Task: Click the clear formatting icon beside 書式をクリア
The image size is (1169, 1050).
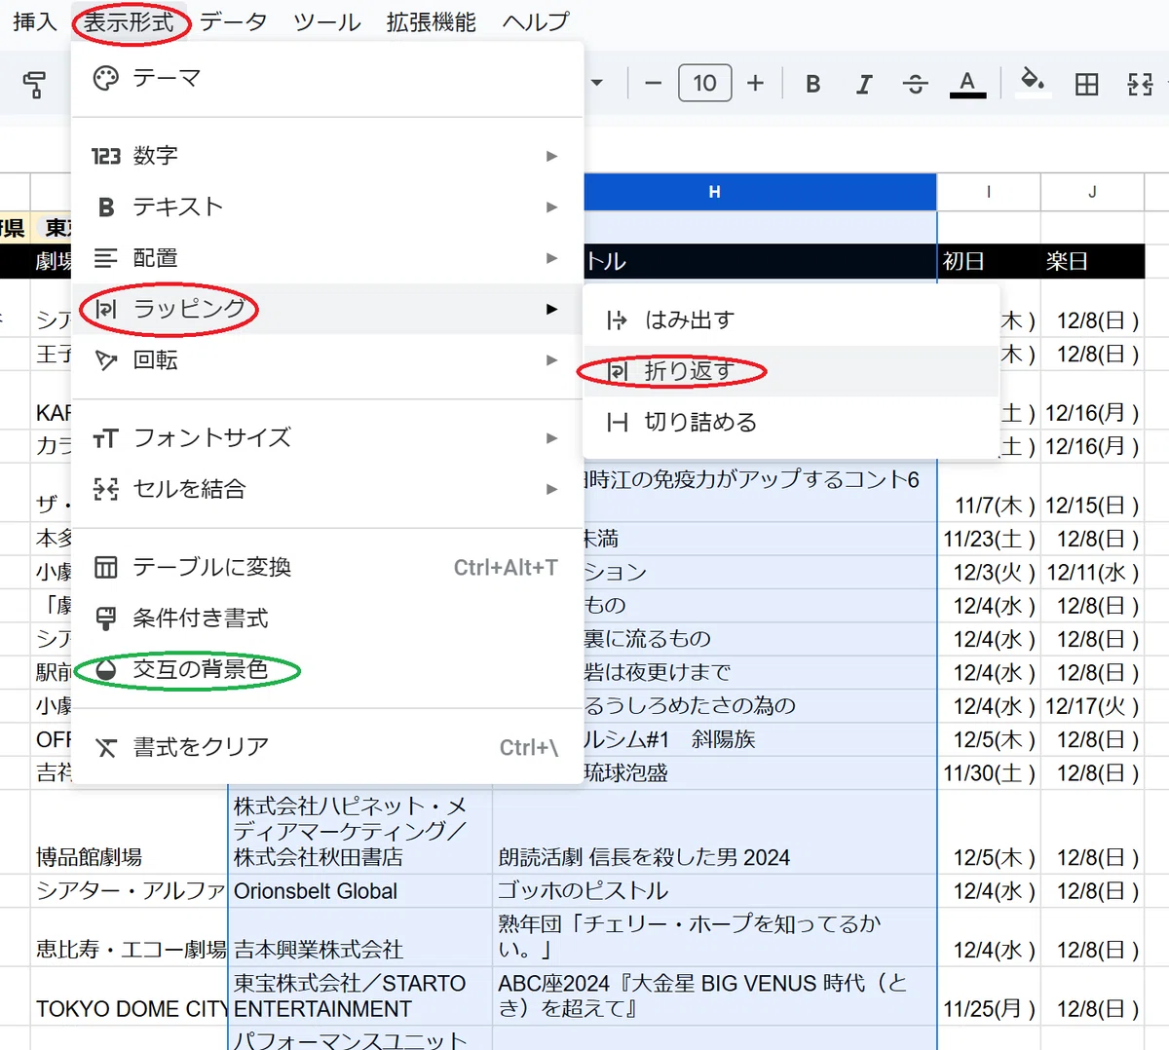Action: 105,748
